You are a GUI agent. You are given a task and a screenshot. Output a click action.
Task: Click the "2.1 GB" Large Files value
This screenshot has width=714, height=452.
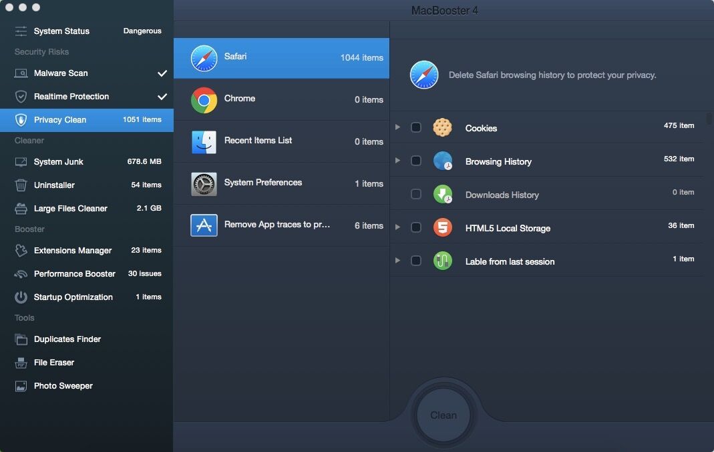pyautogui.click(x=149, y=208)
